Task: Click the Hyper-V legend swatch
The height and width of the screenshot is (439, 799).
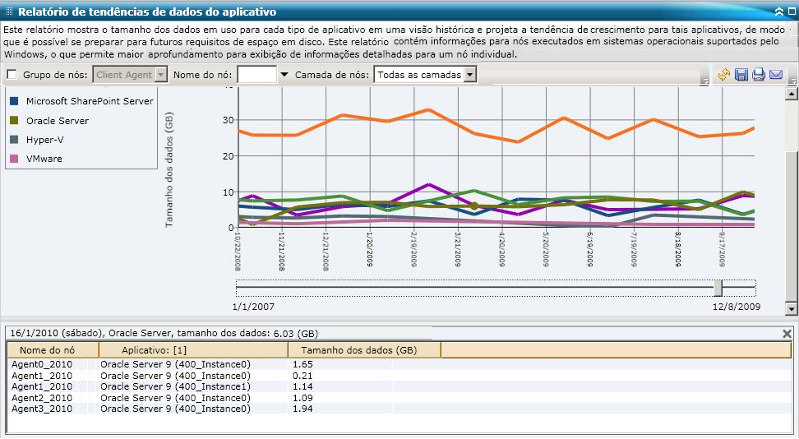Action: coord(14,140)
